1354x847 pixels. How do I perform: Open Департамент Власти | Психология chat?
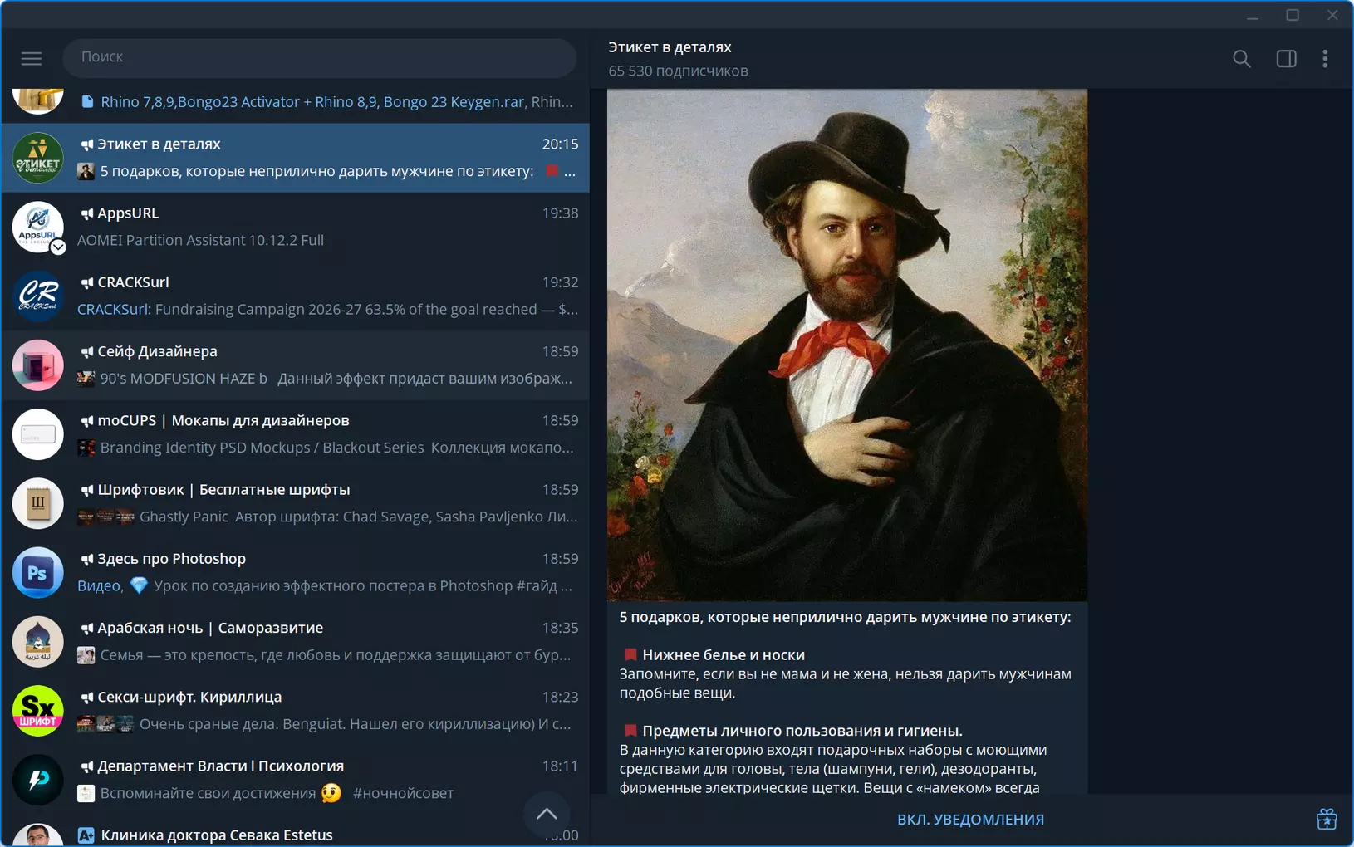click(295, 779)
